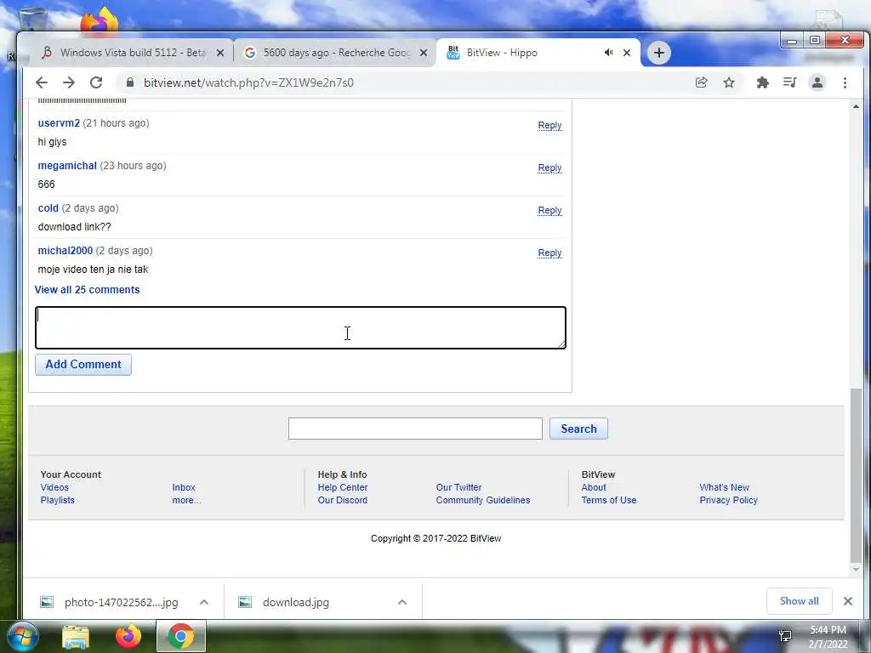871x653 pixels.
Task: Open the media control icon in toolbar
Action: [789, 82]
